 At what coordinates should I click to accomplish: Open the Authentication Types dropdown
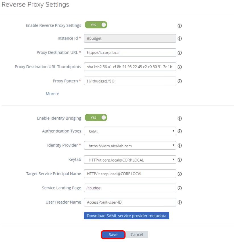[173, 131]
